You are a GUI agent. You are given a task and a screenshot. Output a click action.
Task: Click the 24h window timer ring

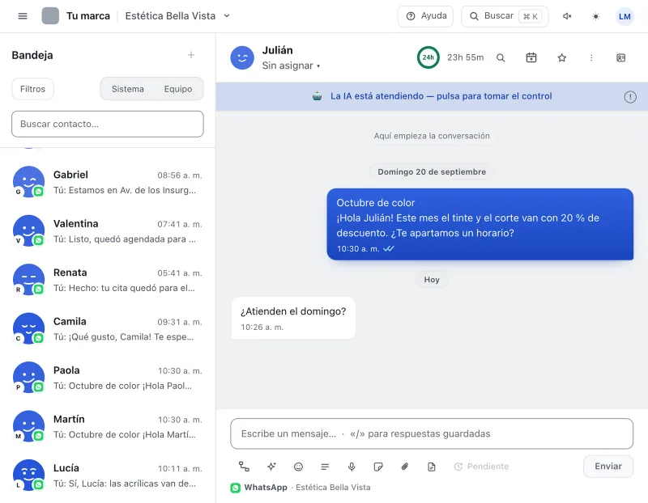point(428,57)
